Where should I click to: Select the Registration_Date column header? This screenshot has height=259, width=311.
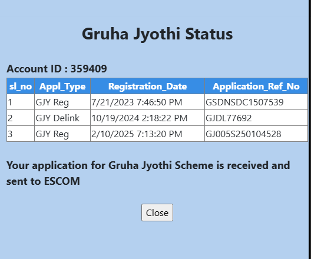coord(148,86)
